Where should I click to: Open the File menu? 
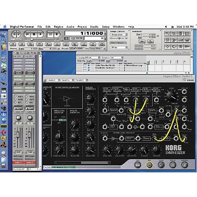[40, 27]
